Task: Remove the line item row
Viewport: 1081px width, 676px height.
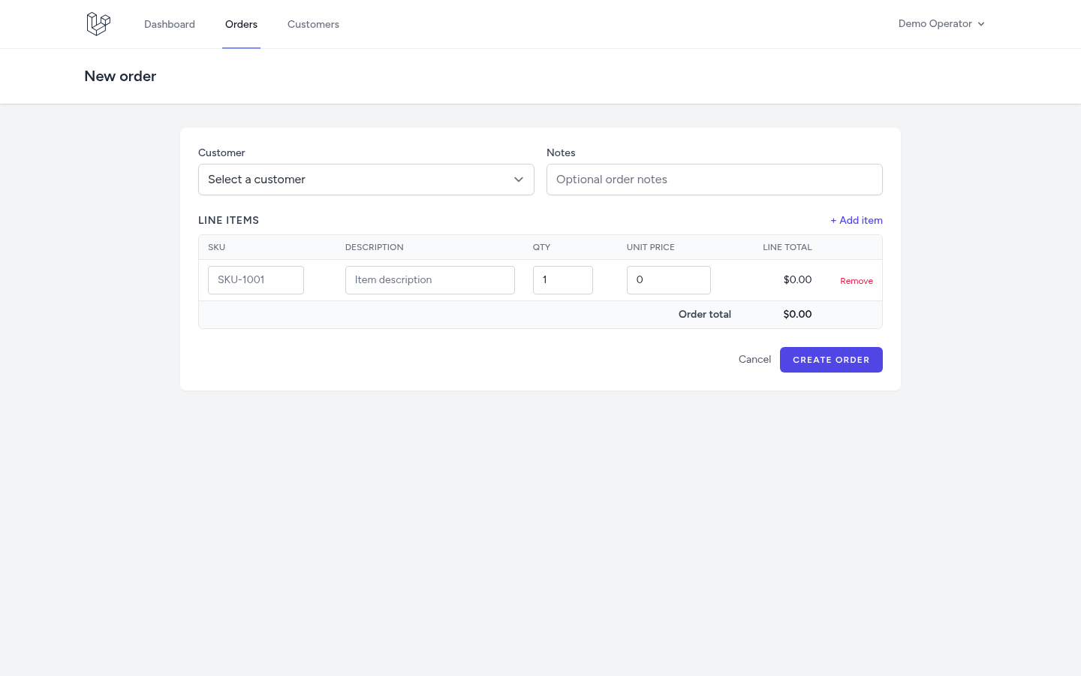Action: pyautogui.click(x=857, y=281)
